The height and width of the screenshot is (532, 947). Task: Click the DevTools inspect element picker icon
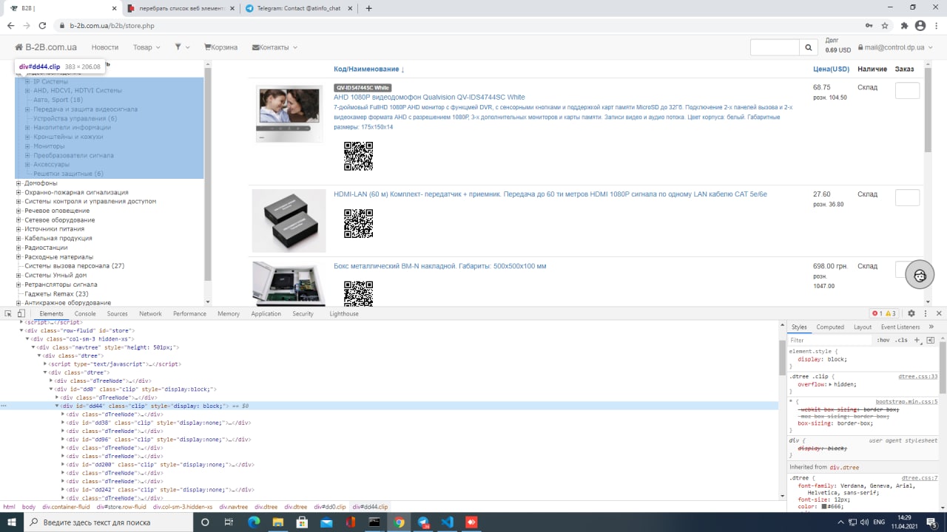pyautogui.click(x=8, y=313)
